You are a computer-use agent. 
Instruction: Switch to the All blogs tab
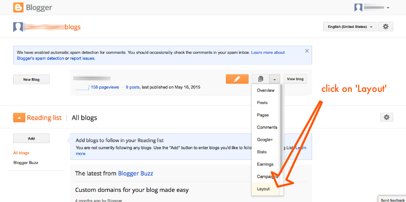[x=84, y=118]
